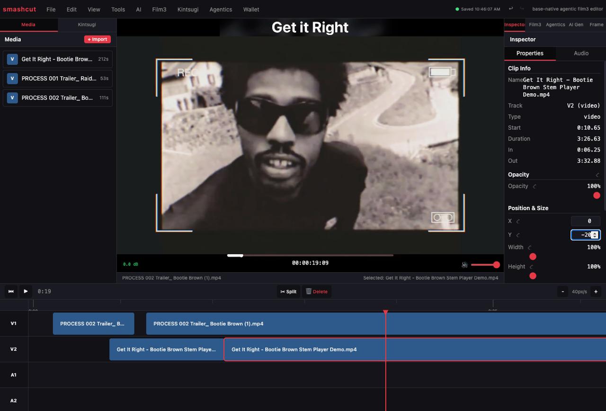606x411 pixels.
Task: Click the icon beside the Width label
Action: [x=530, y=247]
